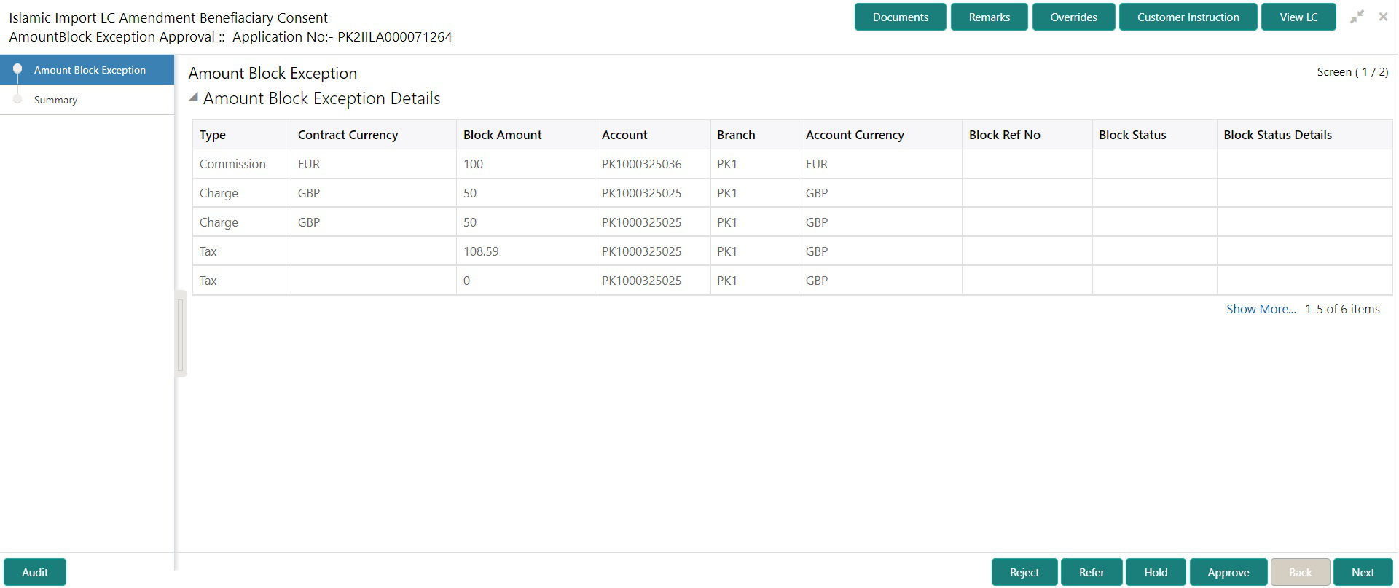The height and width of the screenshot is (588, 1399).
Task: Click the View LC button
Action: (x=1298, y=17)
